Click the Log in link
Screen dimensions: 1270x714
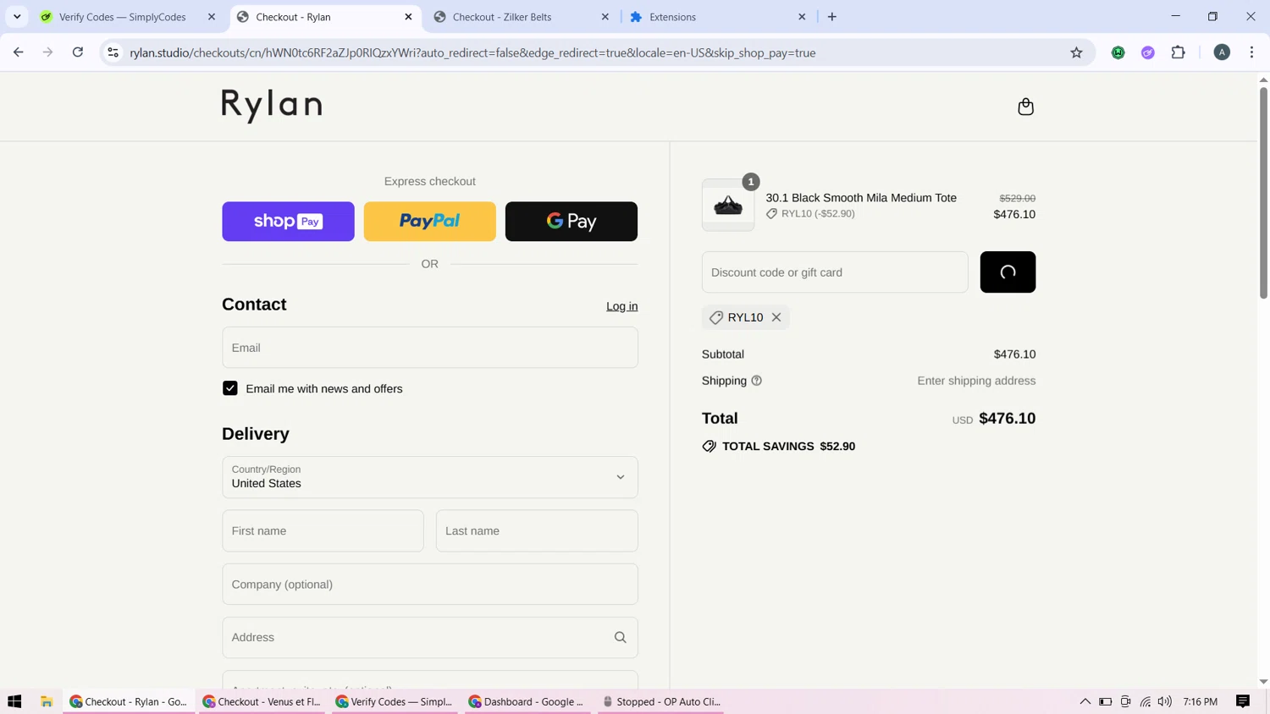(621, 306)
